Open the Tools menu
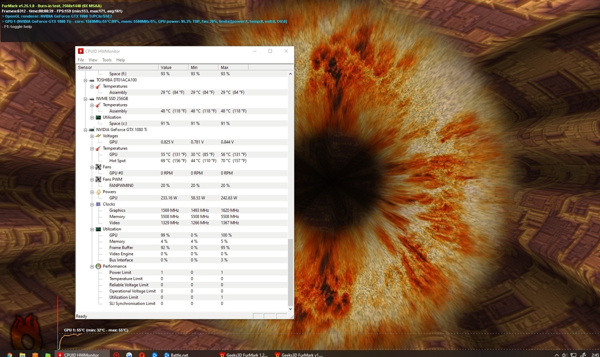Screen dimensions: 600x357 tap(107, 60)
